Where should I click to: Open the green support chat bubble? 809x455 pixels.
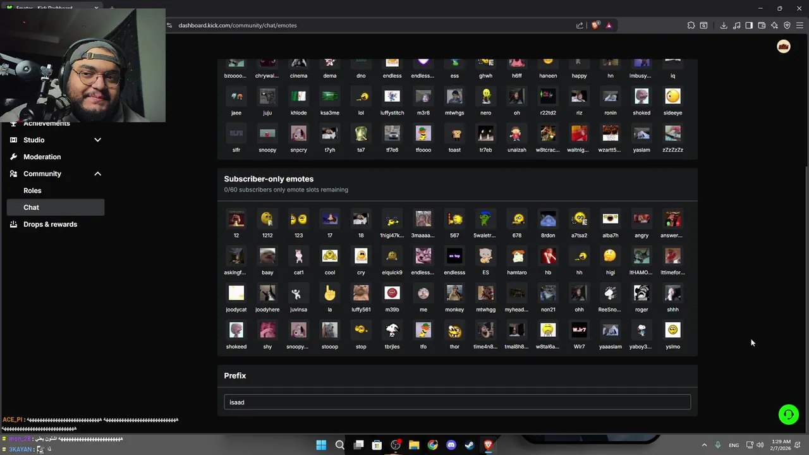click(789, 415)
